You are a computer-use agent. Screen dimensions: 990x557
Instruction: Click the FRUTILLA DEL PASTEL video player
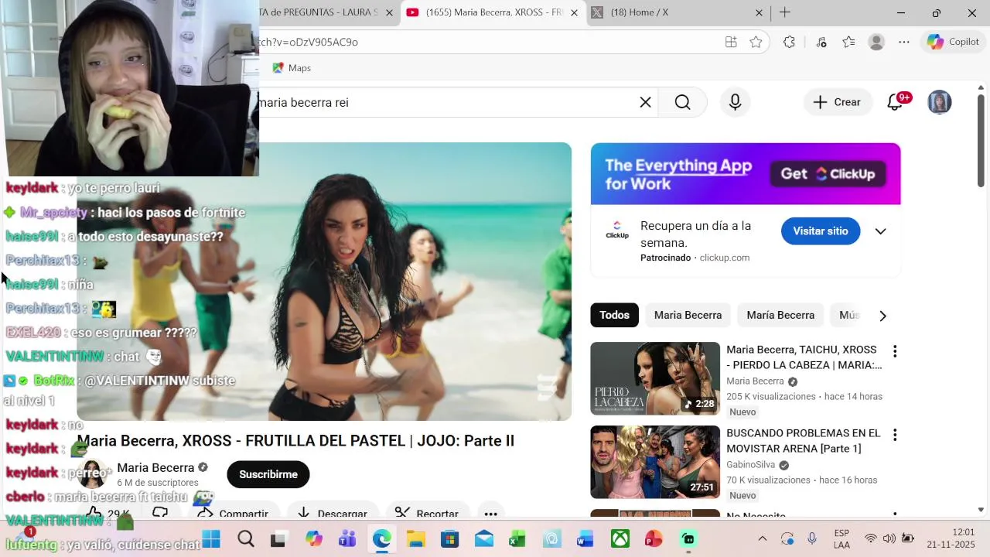(x=324, y=282)
